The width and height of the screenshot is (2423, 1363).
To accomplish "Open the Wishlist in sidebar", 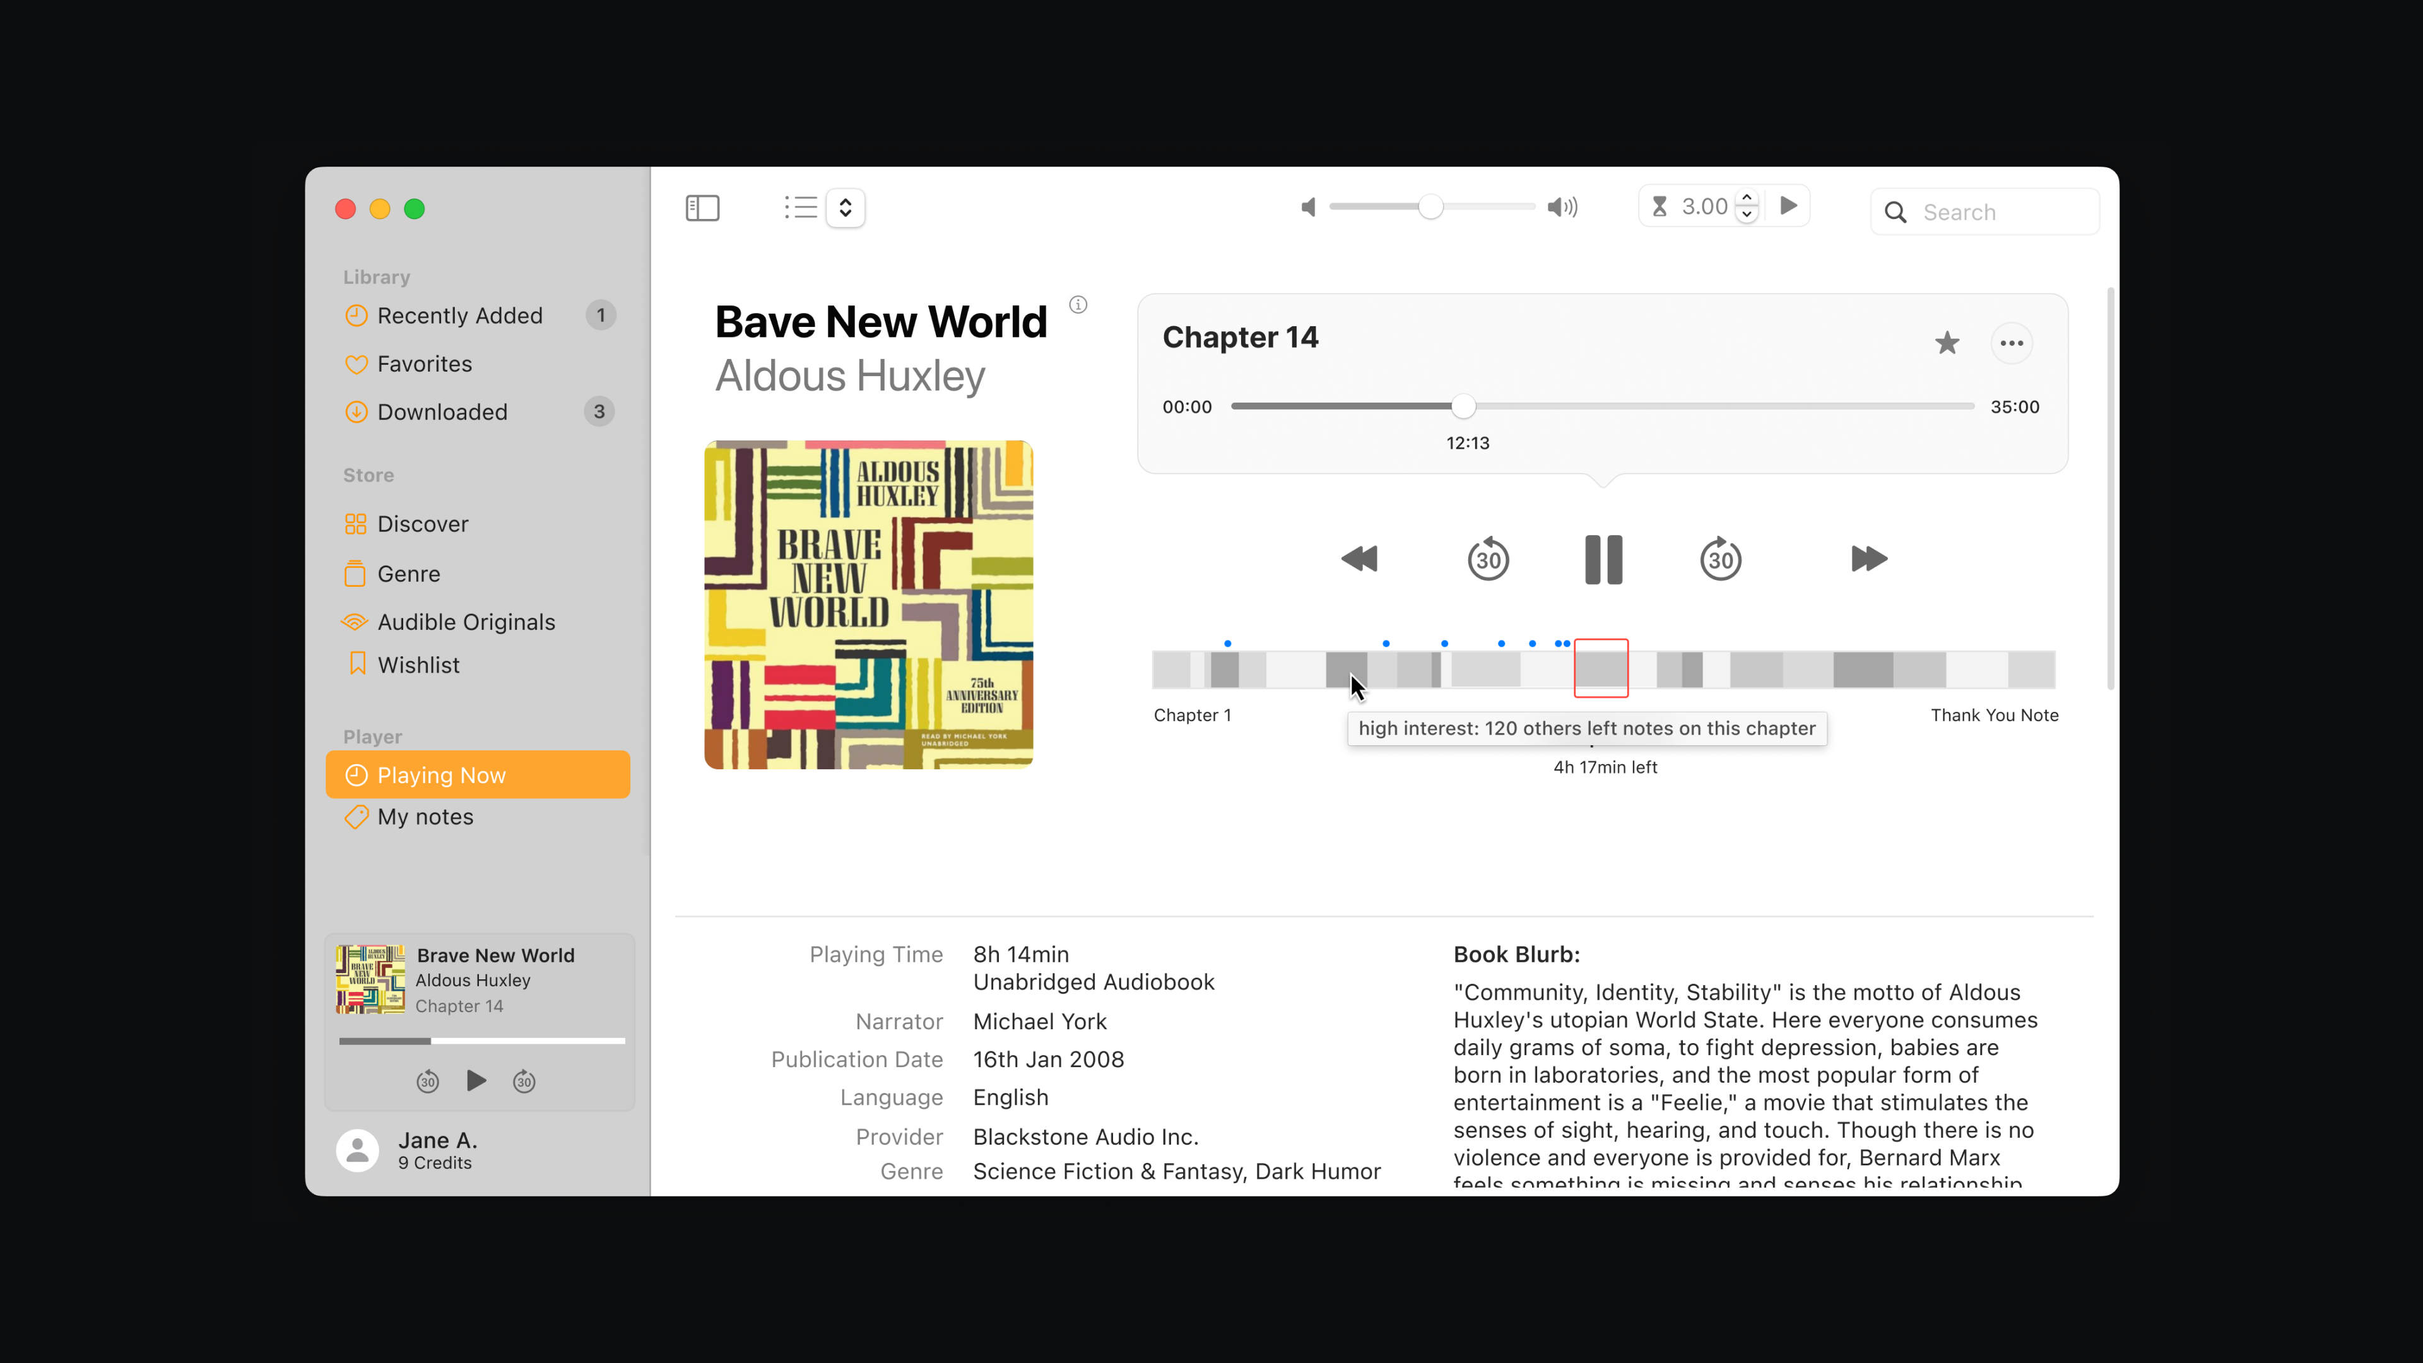I will 418,665.
